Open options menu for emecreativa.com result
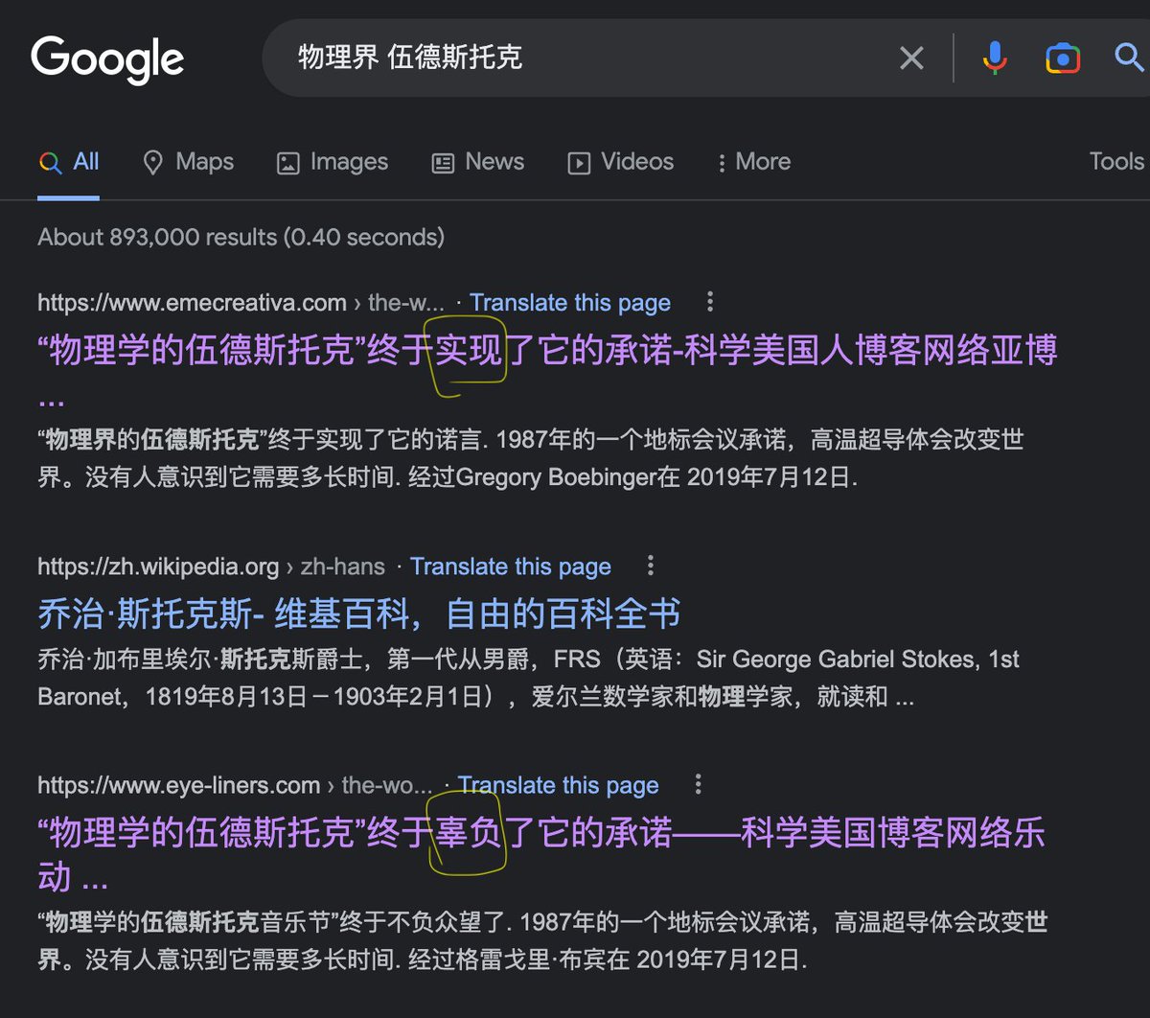Image resolution: width=1150 pixels, height=1018 pixels. coord(710,302)
